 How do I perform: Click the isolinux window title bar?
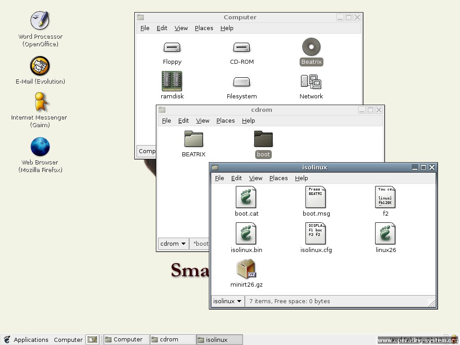point(314,167)
